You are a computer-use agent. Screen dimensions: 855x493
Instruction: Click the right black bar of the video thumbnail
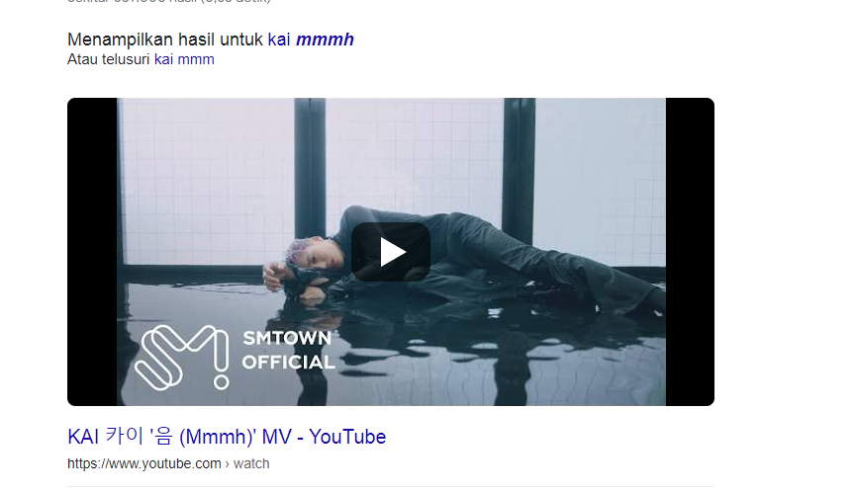(x=690, y=252)
